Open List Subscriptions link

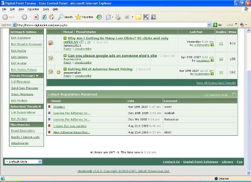pos(23,112)
